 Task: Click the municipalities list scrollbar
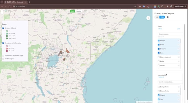pos(180,91)
